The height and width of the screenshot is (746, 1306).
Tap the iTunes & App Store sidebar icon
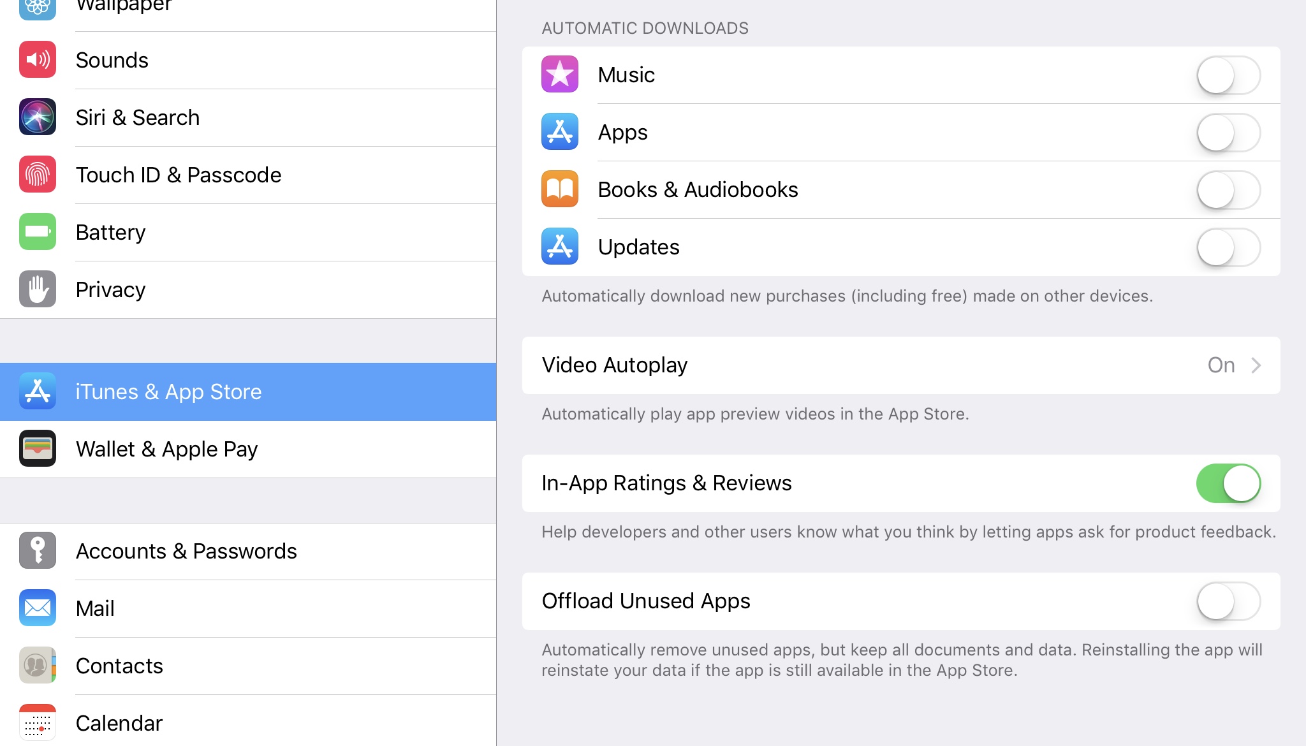(x=38, y=391)
